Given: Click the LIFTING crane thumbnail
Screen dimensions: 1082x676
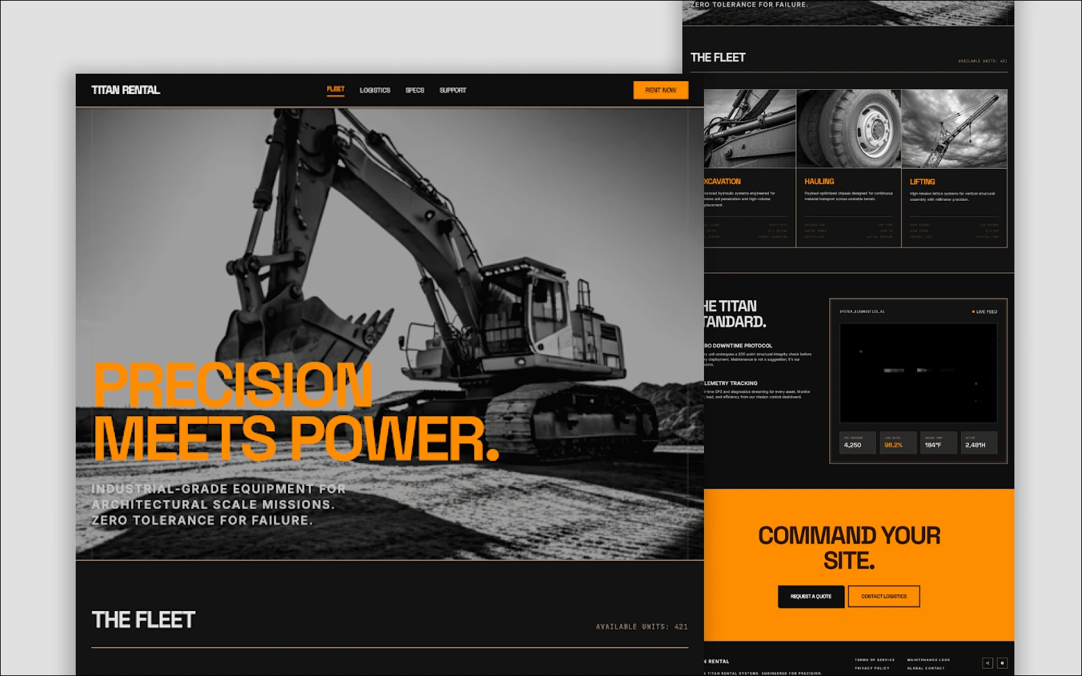Looking at the screenshot, I should [x=955, y=128].
